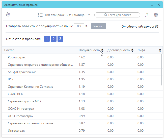This screenshot has height=138, width=164.
Task: Toggle rules with 2 objects
Action: [53, 39]
